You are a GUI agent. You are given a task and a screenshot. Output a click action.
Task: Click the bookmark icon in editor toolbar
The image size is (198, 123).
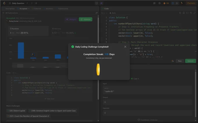(184, 13)
